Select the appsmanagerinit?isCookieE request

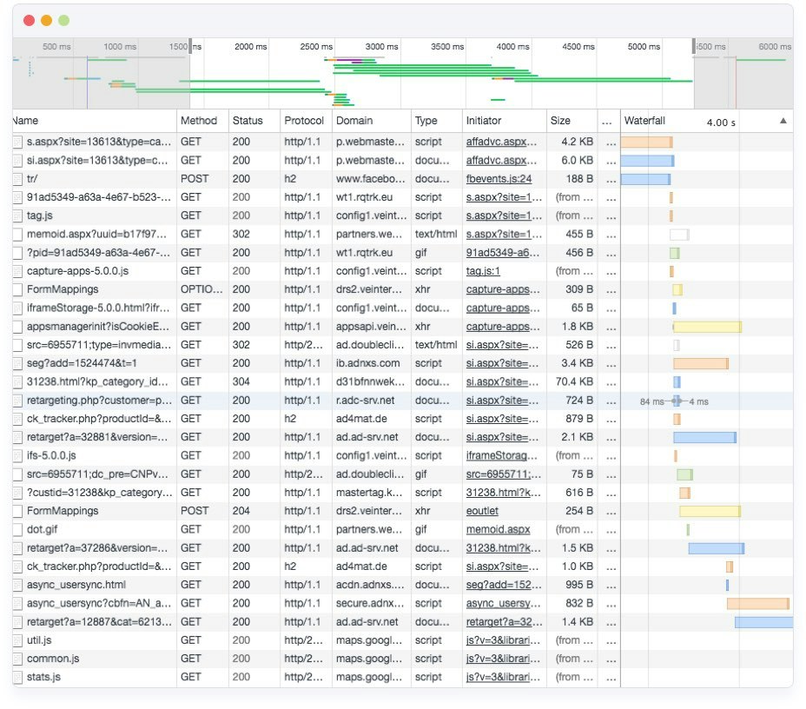403,327
